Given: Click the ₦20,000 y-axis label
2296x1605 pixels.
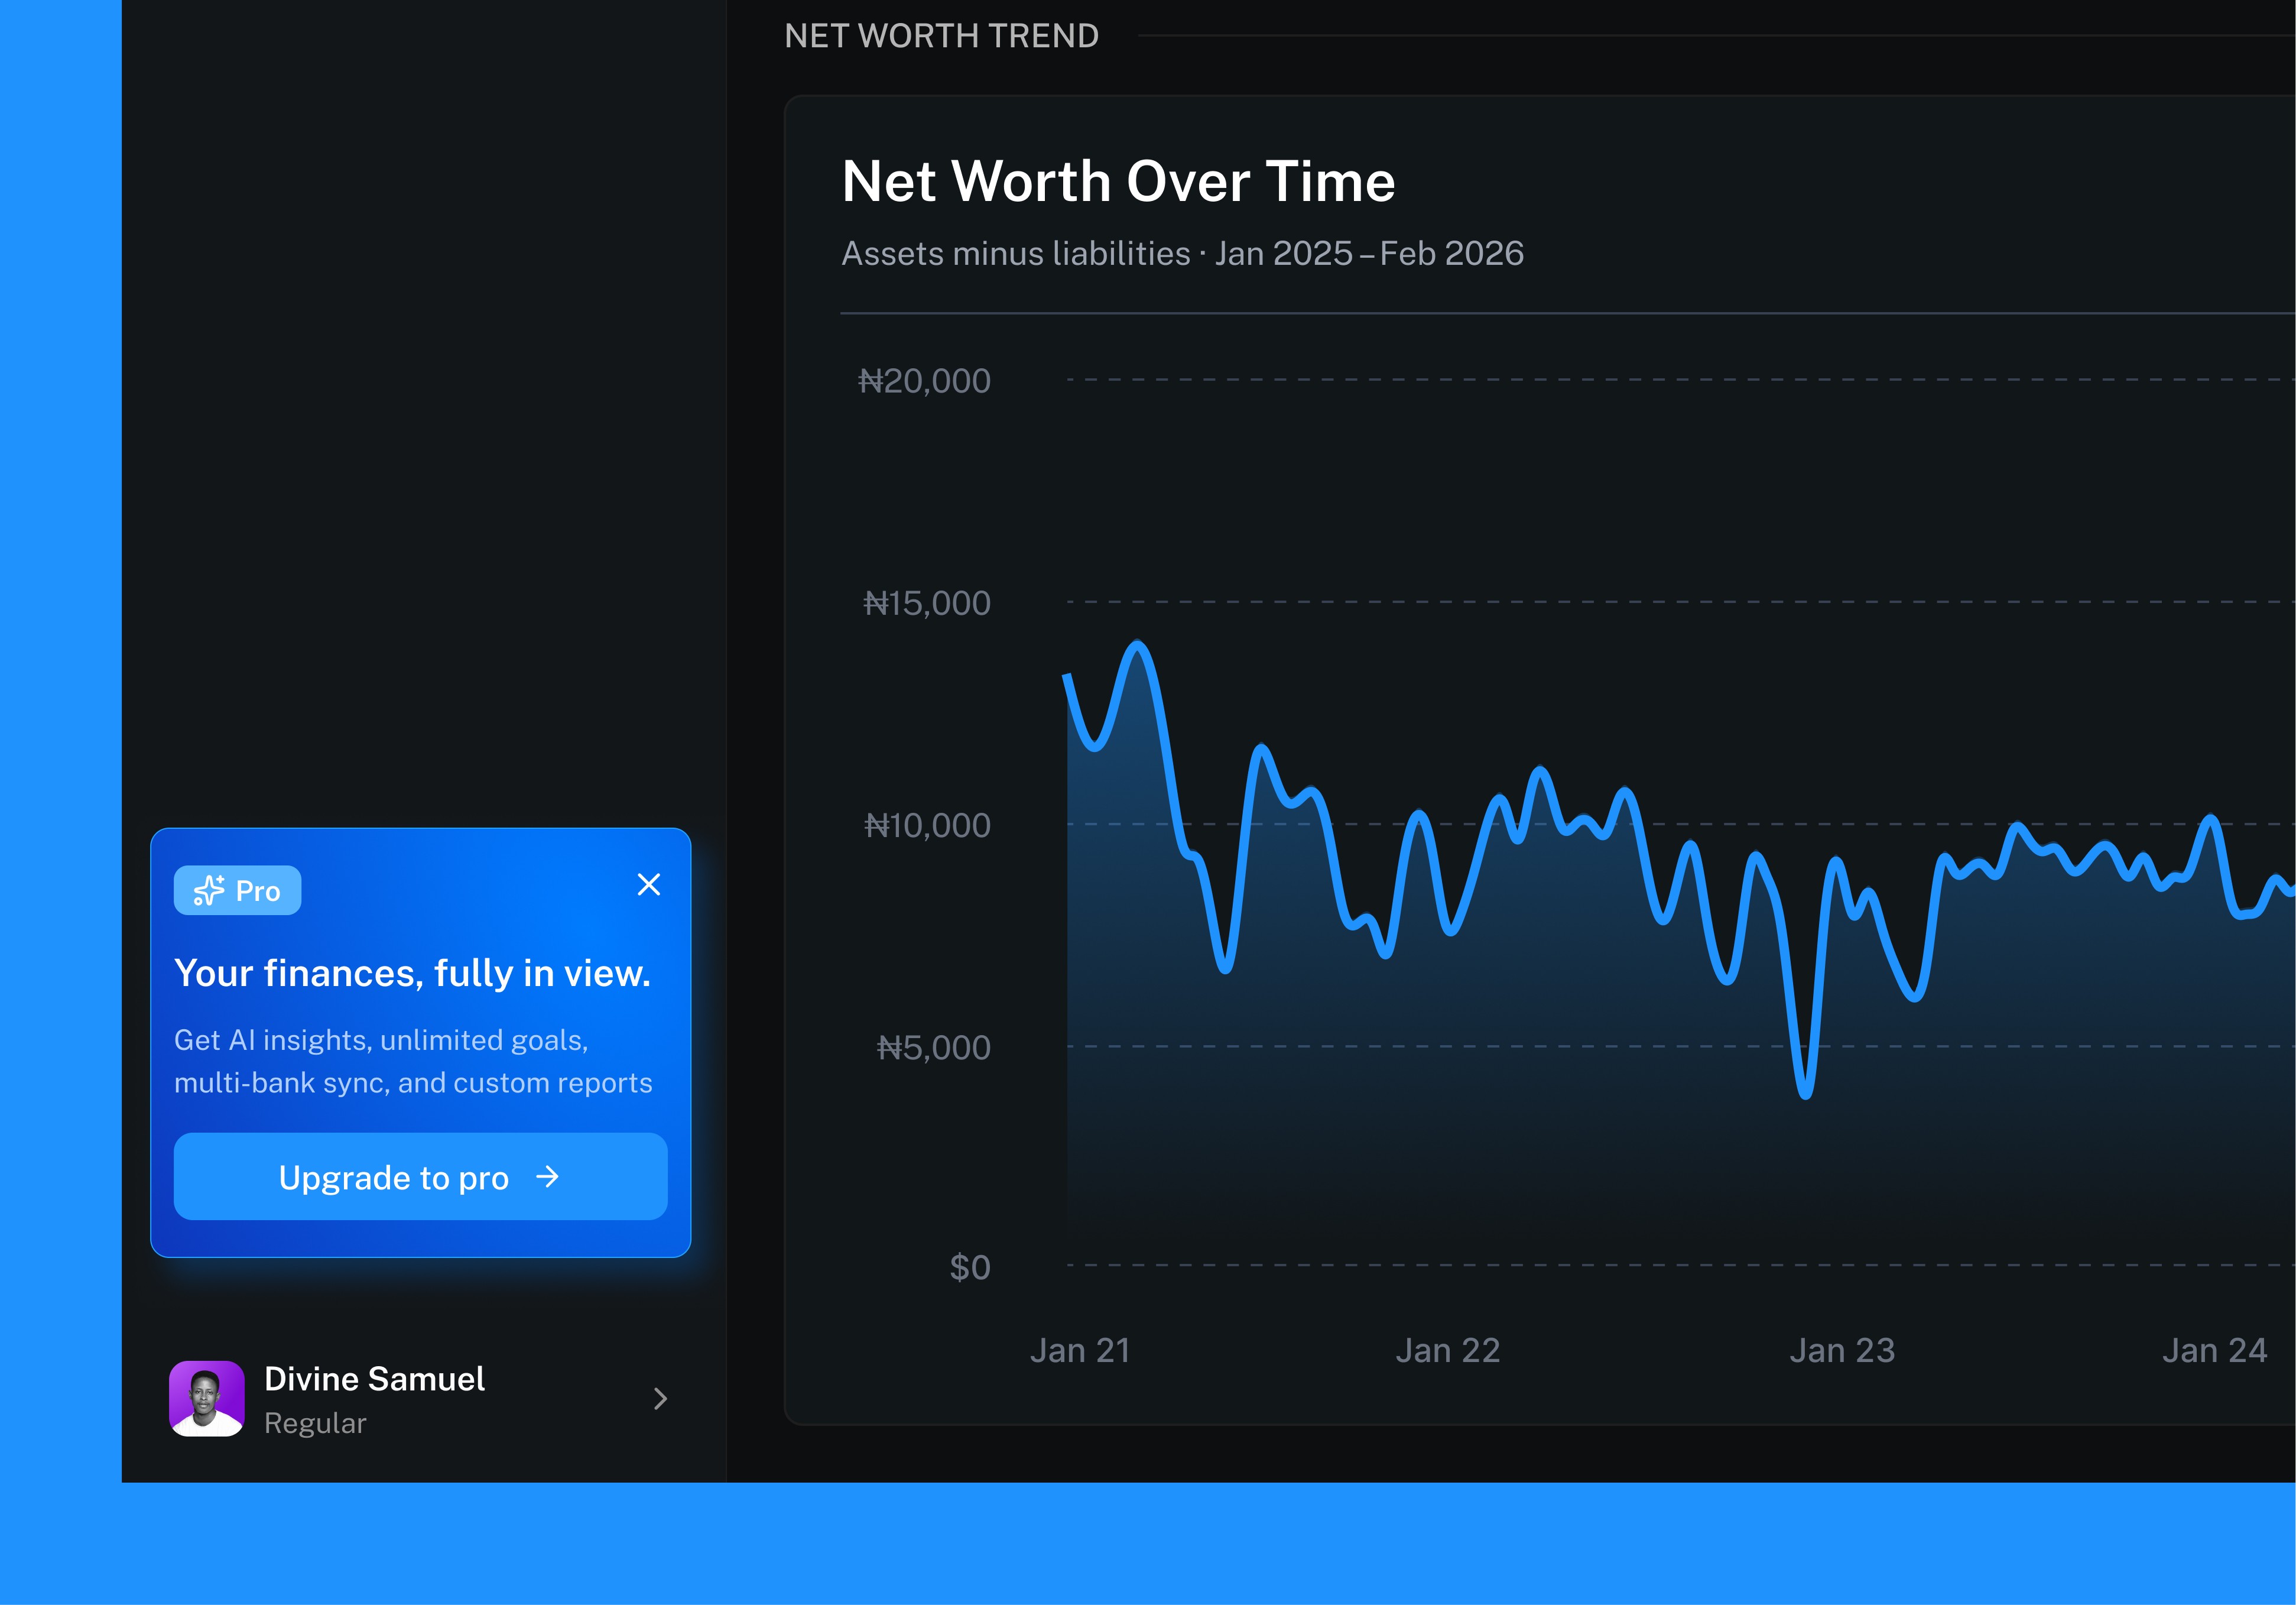Looking at the screenshot, I should point(924,381).
